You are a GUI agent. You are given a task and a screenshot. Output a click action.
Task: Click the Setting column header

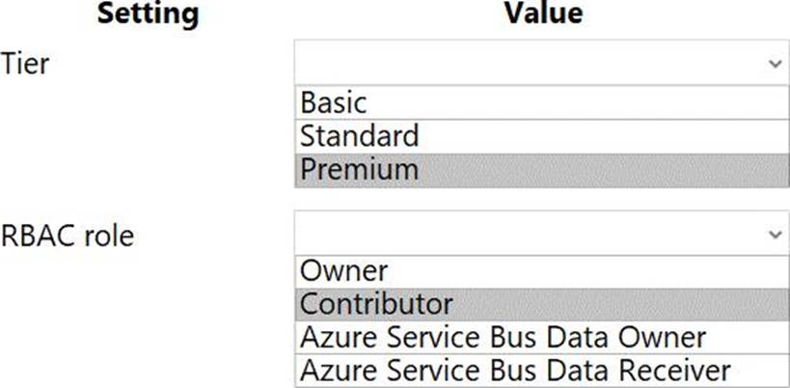pos(149,14)
